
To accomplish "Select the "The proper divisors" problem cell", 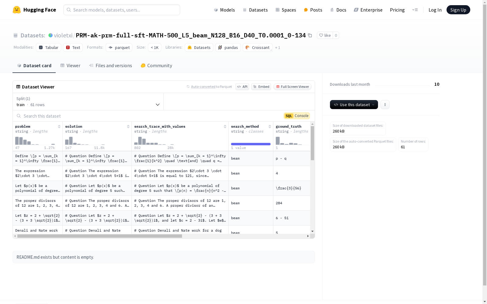I will click(x=38, y=203).
